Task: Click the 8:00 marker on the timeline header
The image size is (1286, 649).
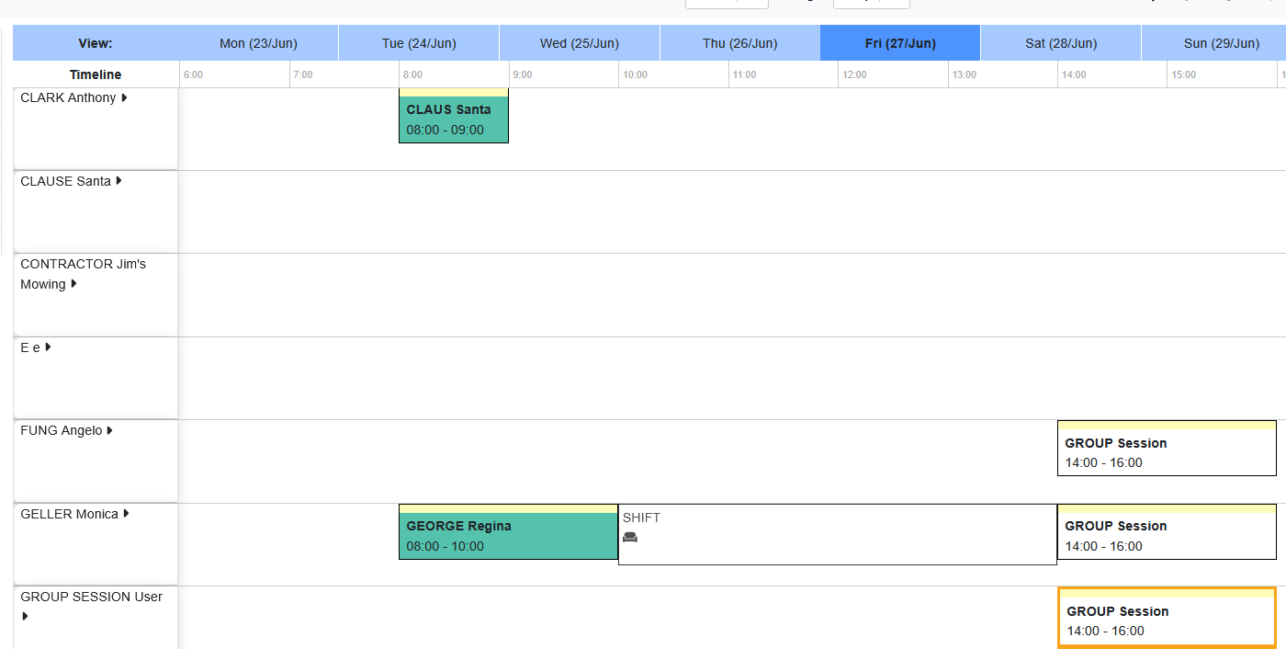Action: (x=412, y=74)
